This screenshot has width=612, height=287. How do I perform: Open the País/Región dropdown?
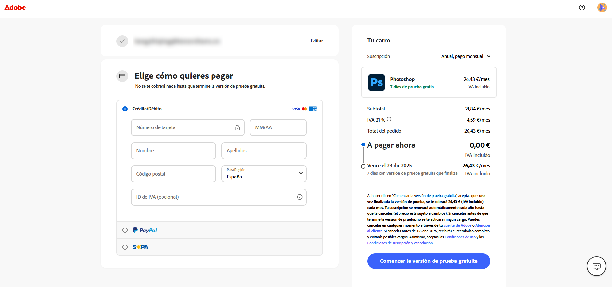click(264, 174)
